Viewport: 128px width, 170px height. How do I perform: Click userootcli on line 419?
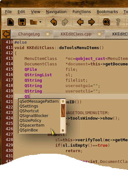(78, 91)
